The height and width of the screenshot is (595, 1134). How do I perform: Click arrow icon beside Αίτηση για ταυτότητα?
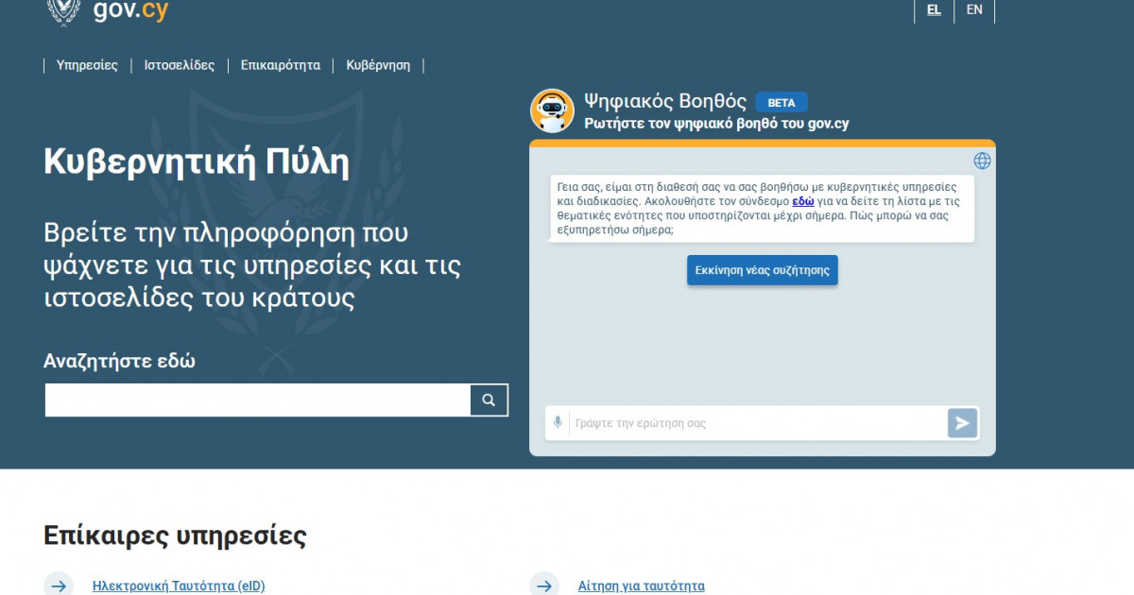coord(544,585)
